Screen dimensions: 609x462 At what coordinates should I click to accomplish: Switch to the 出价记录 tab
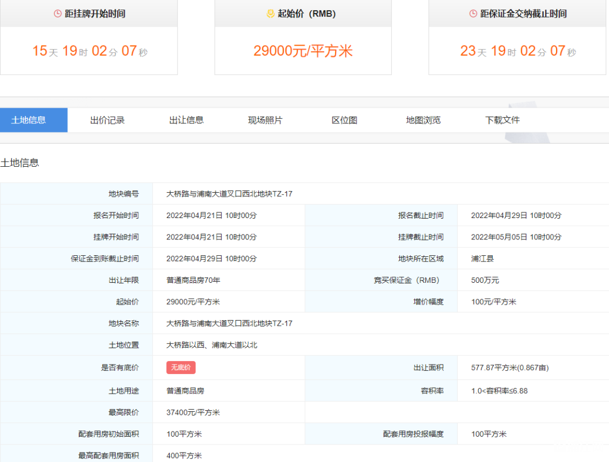[108, 120]
